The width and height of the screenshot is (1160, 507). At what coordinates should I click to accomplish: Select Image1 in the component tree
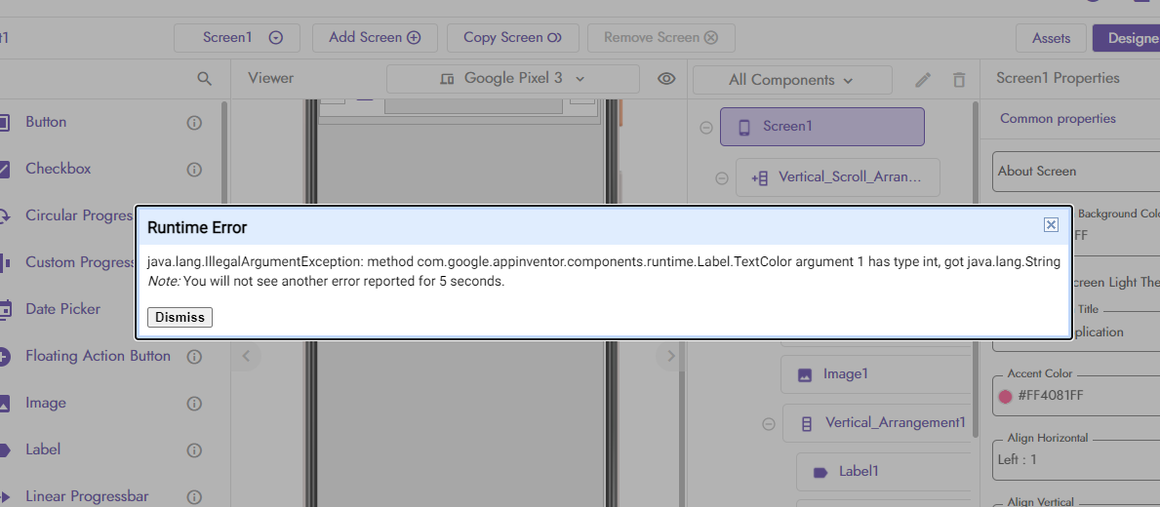click(875, 374)
